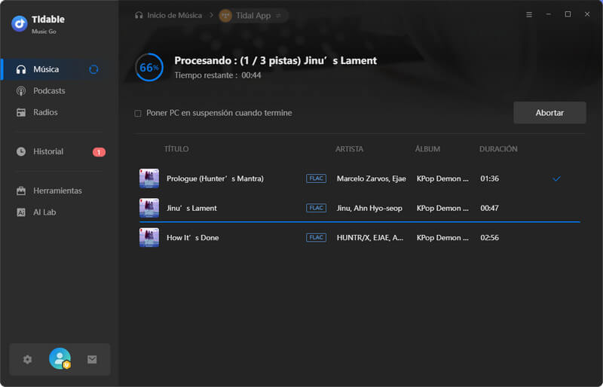
Task: Select the How It's Done track title
Action: click(193, 238)
